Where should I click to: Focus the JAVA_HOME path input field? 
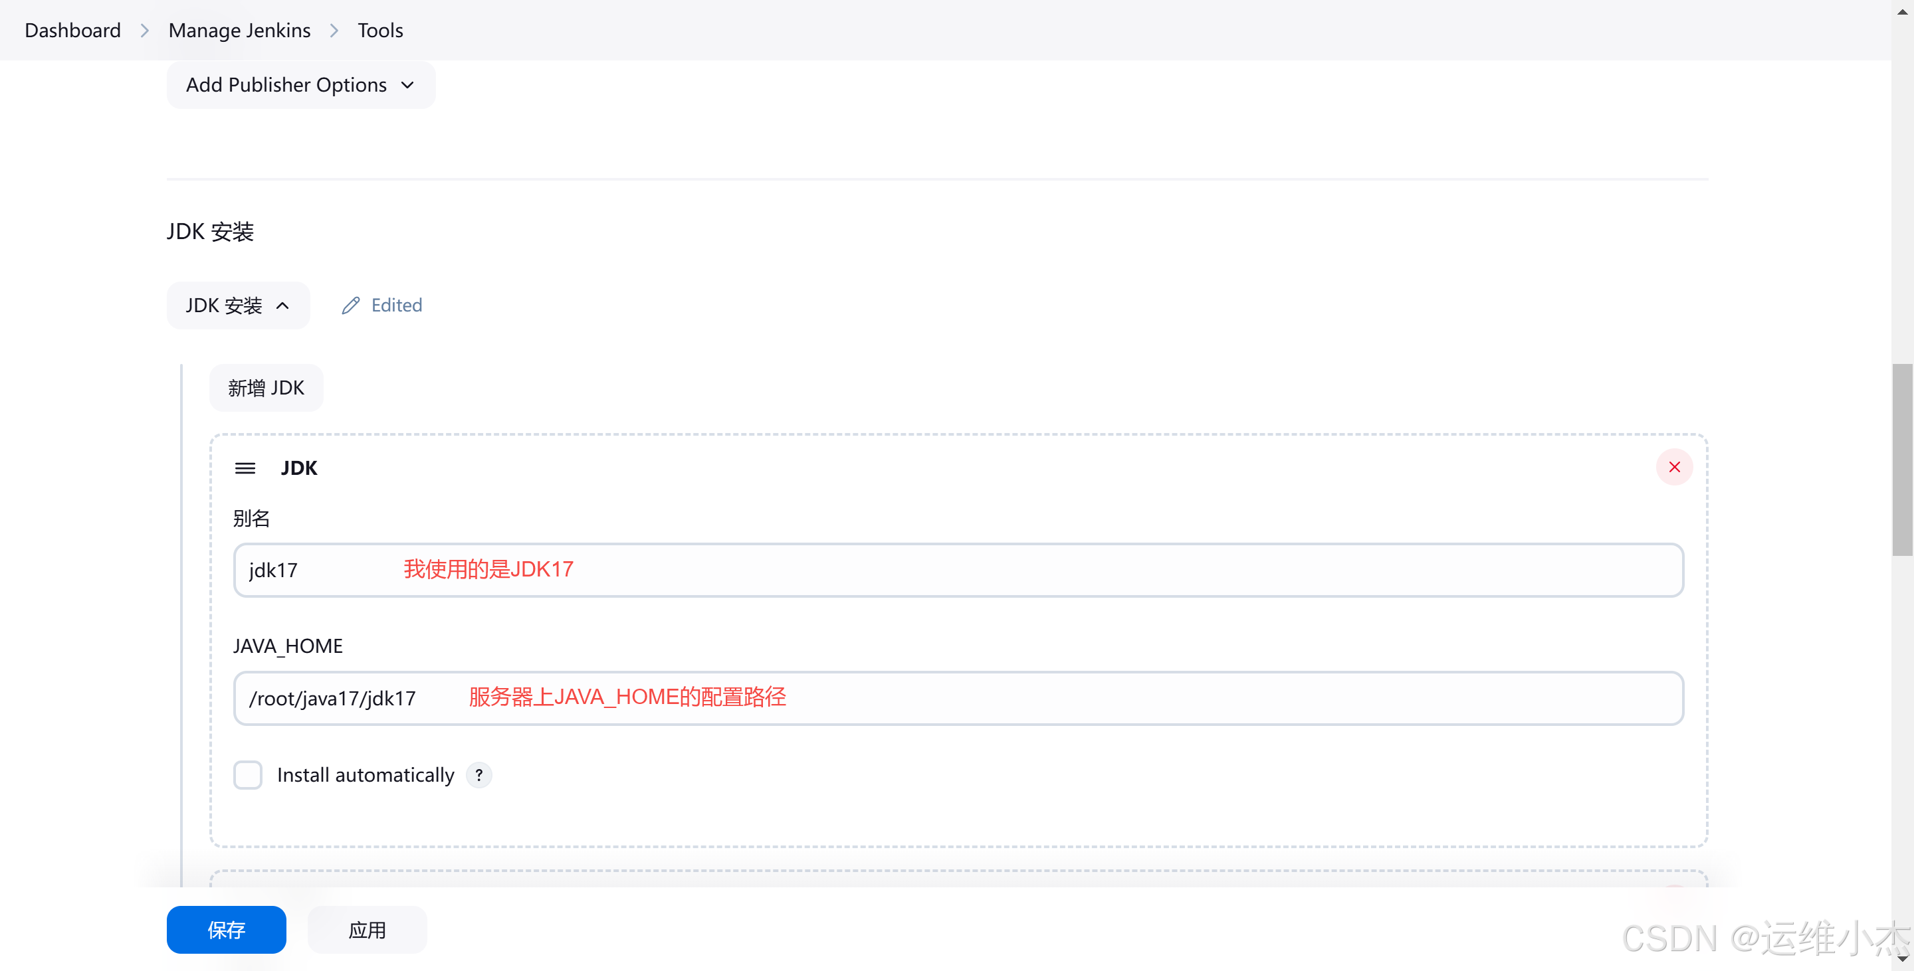click(958, 699)
